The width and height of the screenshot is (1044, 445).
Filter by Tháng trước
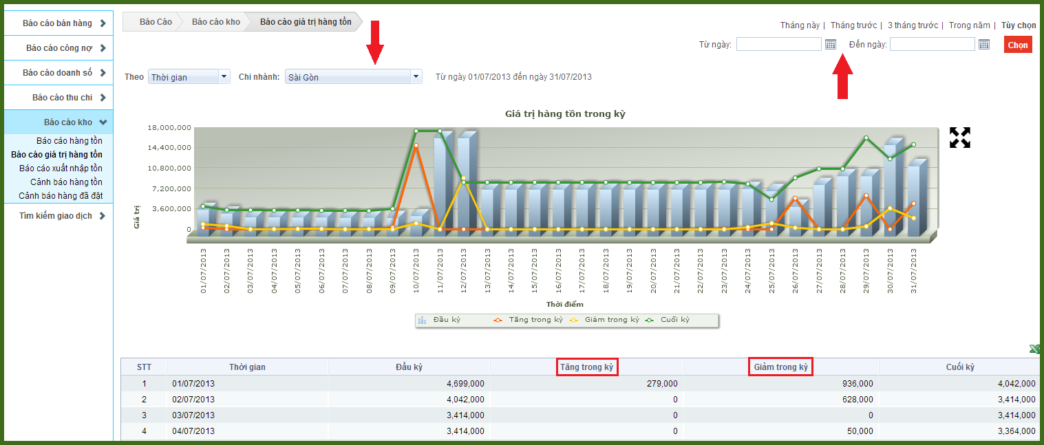(x=853, y=25)
